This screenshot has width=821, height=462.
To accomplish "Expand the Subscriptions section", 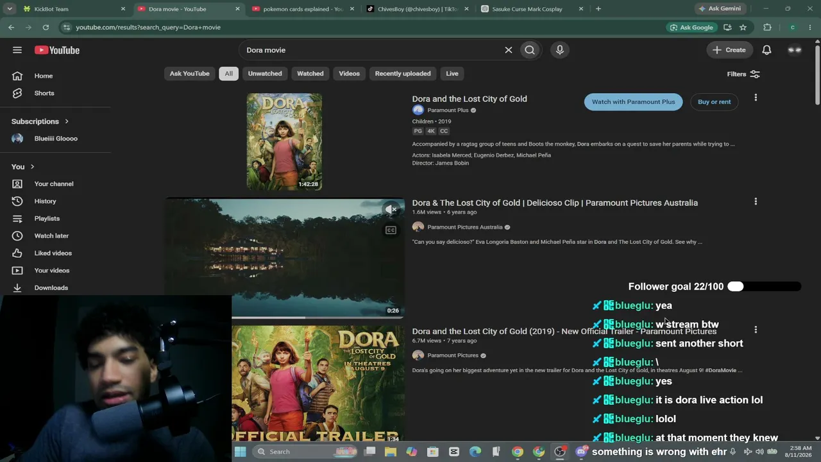I will pos(40,121).
